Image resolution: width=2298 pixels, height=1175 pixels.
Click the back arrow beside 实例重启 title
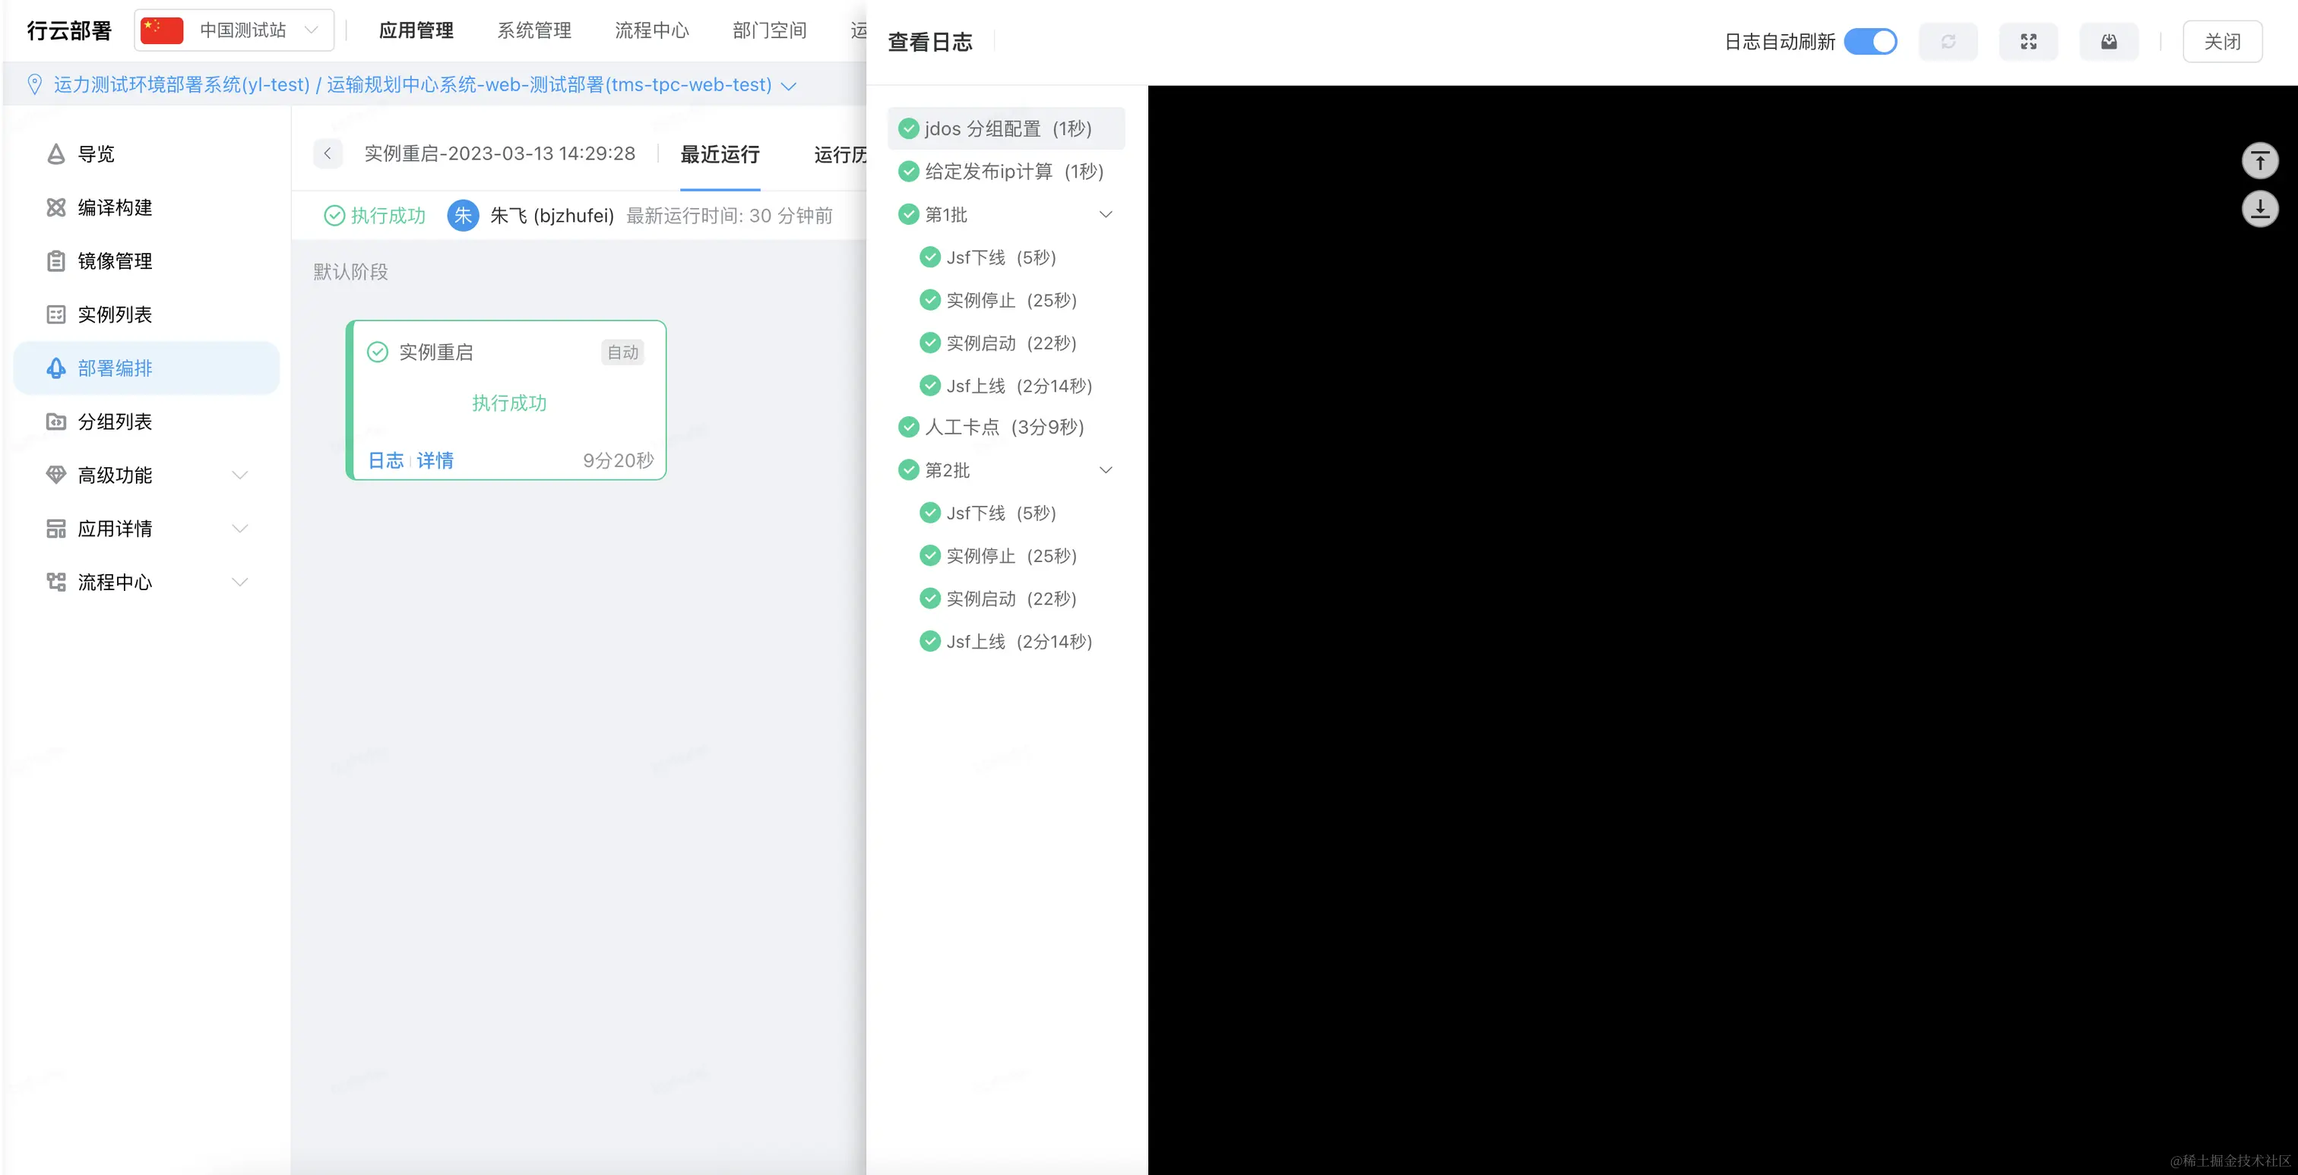point(328,153)
